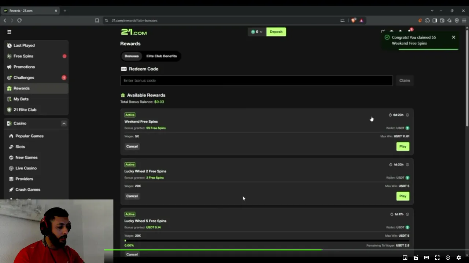Open the browser extensions puzzle icon
This screenshot has height=263, width=469.
tap(428, 20)
